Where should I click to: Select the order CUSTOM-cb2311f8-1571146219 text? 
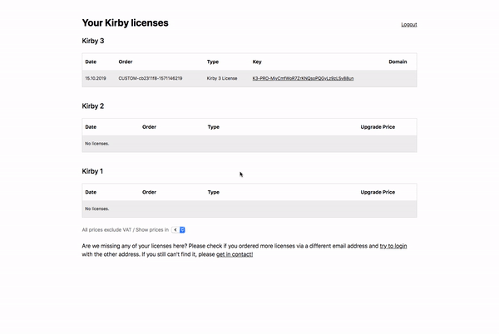151,78
